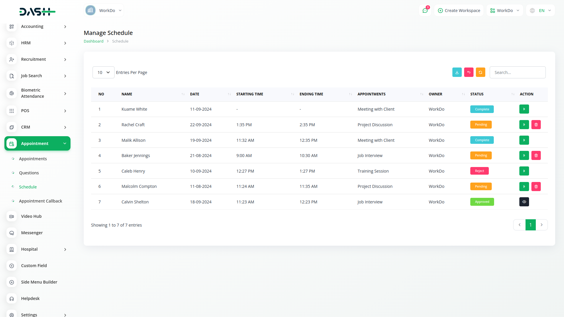Click green action arrow for Kuame White
Viewport: 564px width, 317px height.
[x=524, y=109]
